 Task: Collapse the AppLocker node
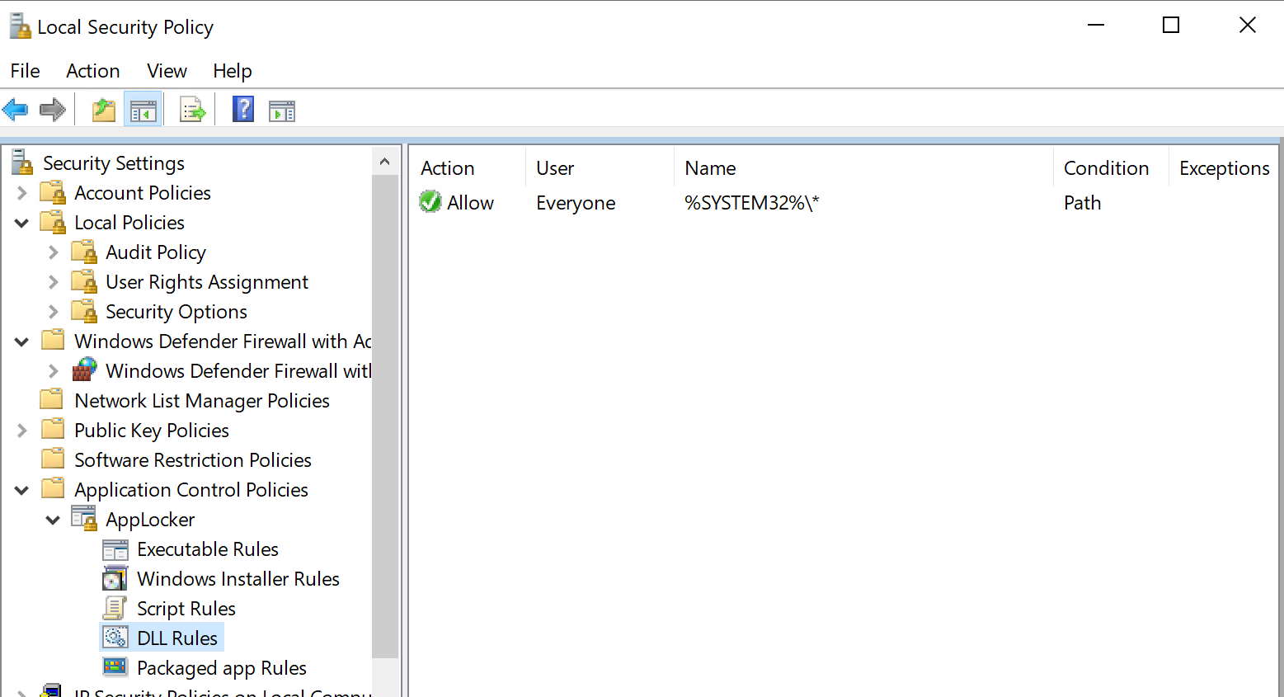click(54, 520)
